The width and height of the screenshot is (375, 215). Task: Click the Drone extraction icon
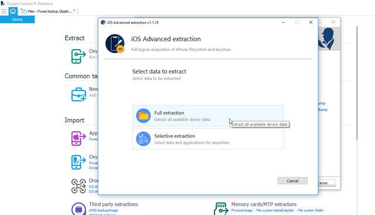point(79,186)
